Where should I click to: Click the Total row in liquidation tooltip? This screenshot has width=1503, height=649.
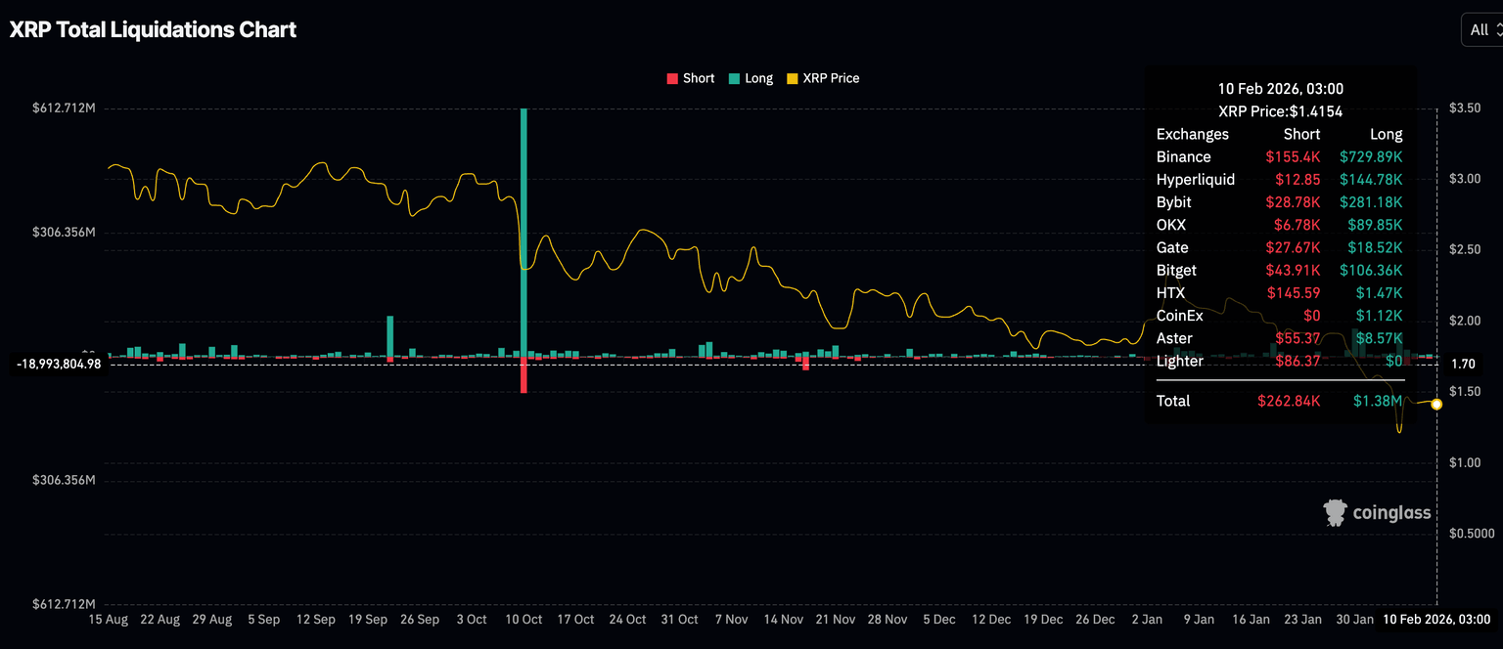(x=1279, y=401)
